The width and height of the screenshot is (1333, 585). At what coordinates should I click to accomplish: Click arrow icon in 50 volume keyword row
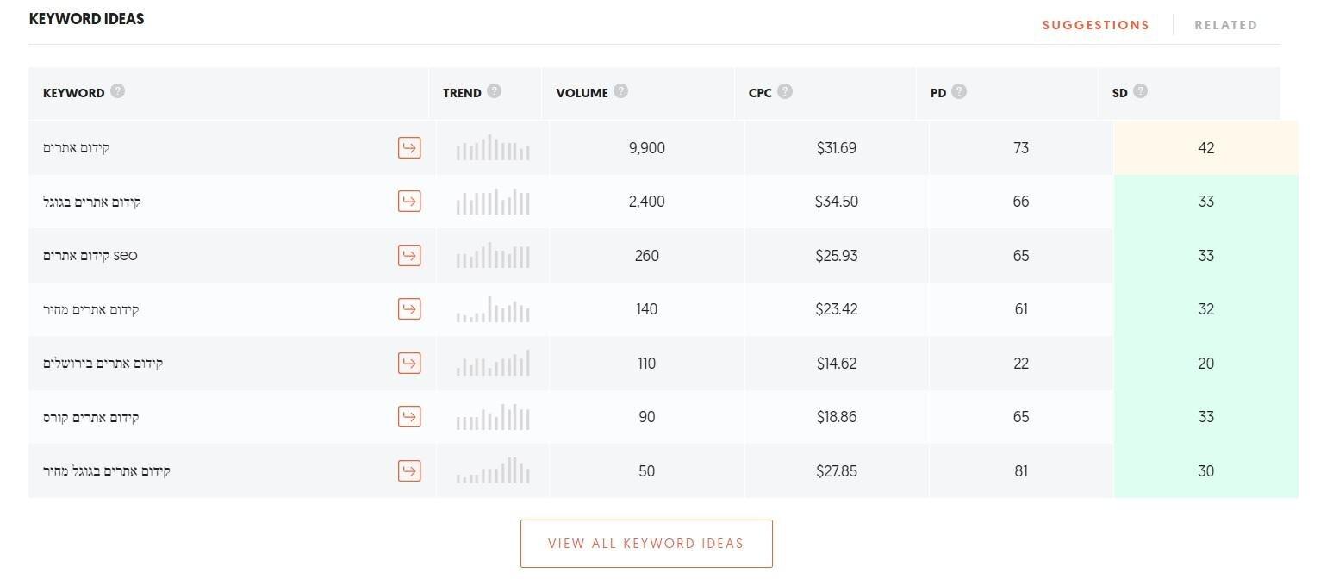point(409,470)
